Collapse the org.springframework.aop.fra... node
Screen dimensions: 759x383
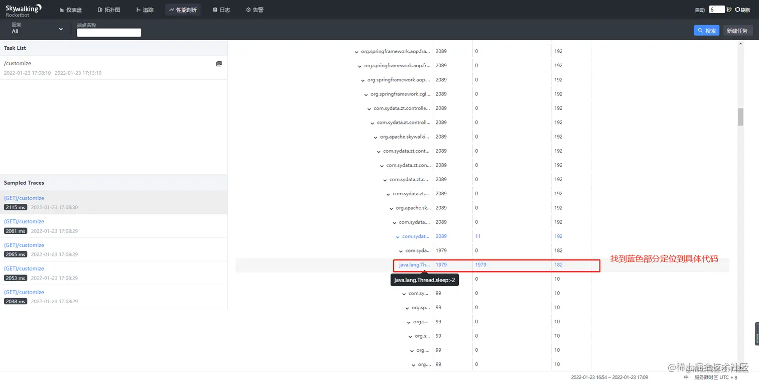356,52
